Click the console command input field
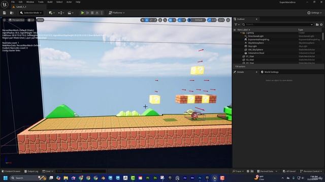 (80, 171)
